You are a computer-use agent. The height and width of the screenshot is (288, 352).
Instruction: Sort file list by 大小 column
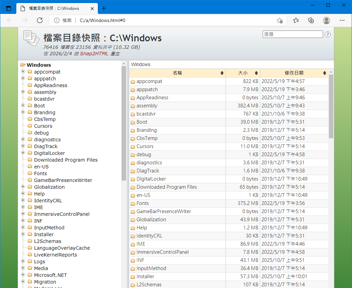click(x=243, y=73)
